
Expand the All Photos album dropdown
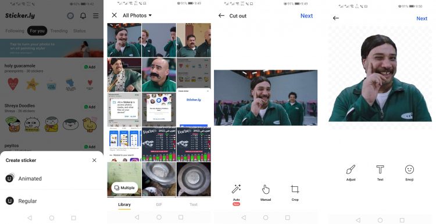point(137,16)
